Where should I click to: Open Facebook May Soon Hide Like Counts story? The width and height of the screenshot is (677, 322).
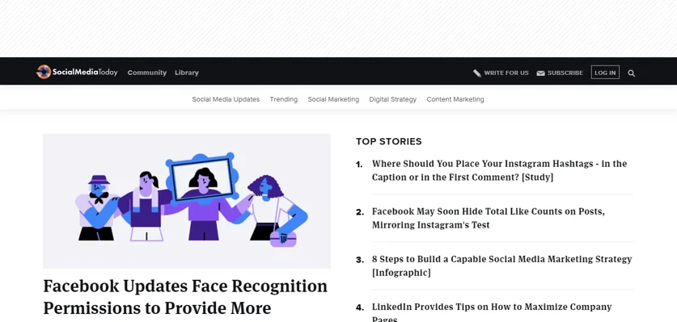click(489, 218)
